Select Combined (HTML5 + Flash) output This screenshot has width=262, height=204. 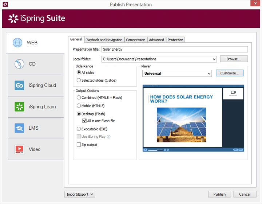coord(79,98)
